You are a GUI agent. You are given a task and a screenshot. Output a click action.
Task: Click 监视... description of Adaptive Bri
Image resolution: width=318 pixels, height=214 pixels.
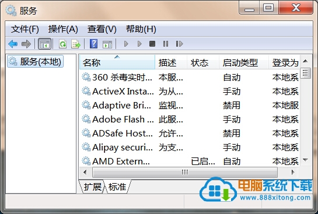click(171, 106)
